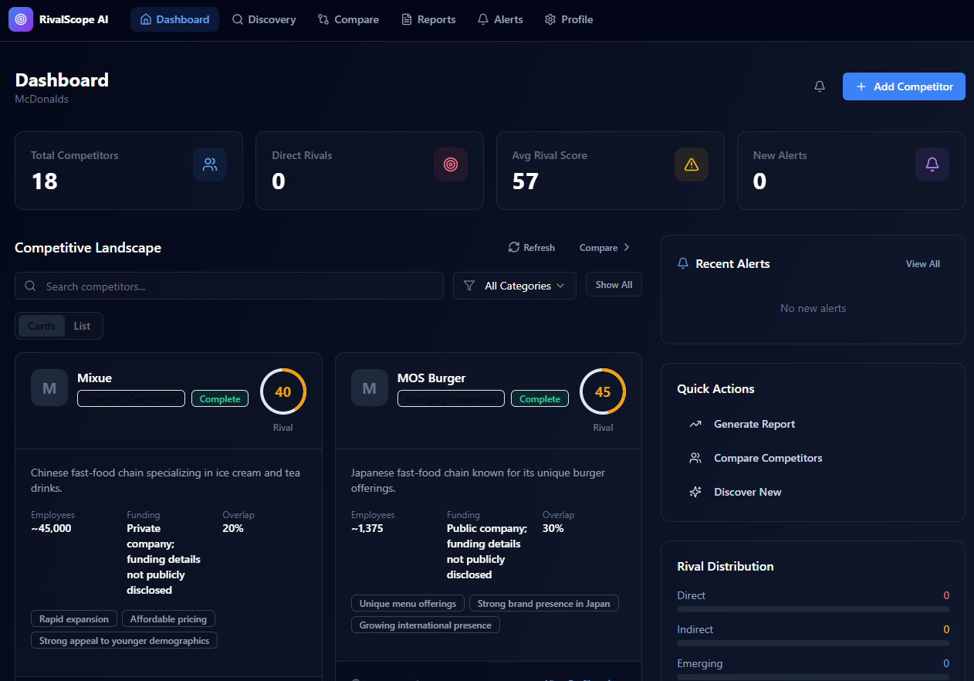Click the Strong brand presence in Japan tag
The height and width of the screenshot is (681, 974).
click(544, 603)
